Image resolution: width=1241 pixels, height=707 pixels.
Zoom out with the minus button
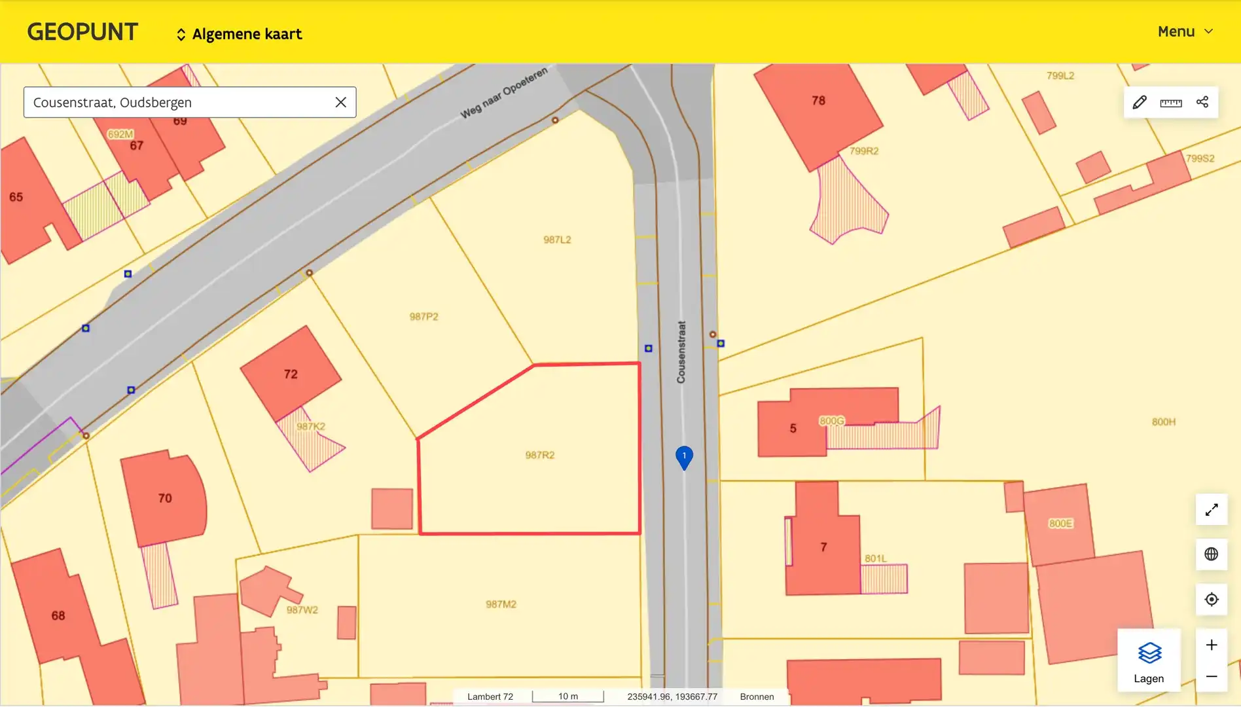click(x=1212, y=676)
